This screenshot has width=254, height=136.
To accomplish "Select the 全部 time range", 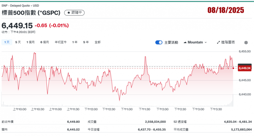I will (98, 42).
